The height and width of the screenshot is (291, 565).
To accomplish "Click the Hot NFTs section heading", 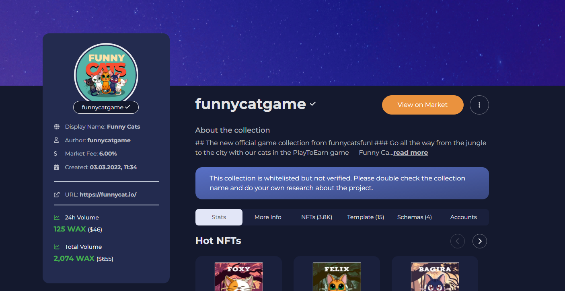I will (218, 241).
